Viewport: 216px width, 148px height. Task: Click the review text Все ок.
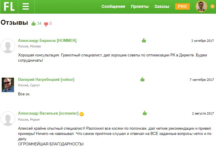tap(24, 94)
